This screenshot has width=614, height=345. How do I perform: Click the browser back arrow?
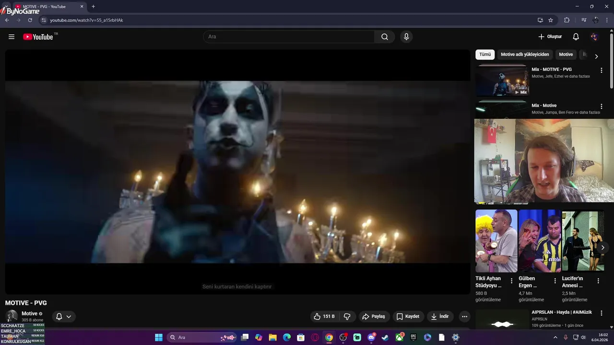pos(7,20)
